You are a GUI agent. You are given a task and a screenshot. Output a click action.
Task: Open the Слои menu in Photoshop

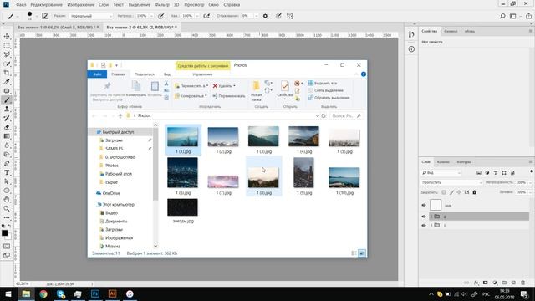coord(104,5)
